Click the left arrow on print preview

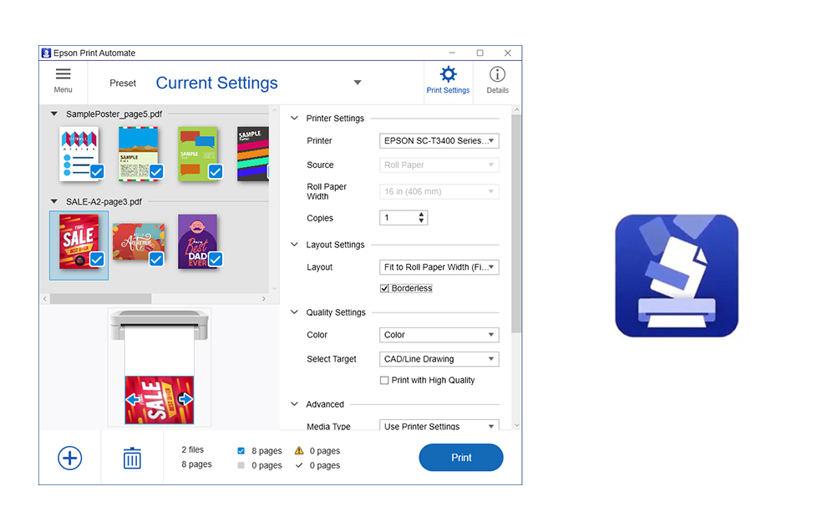point(133,400)
